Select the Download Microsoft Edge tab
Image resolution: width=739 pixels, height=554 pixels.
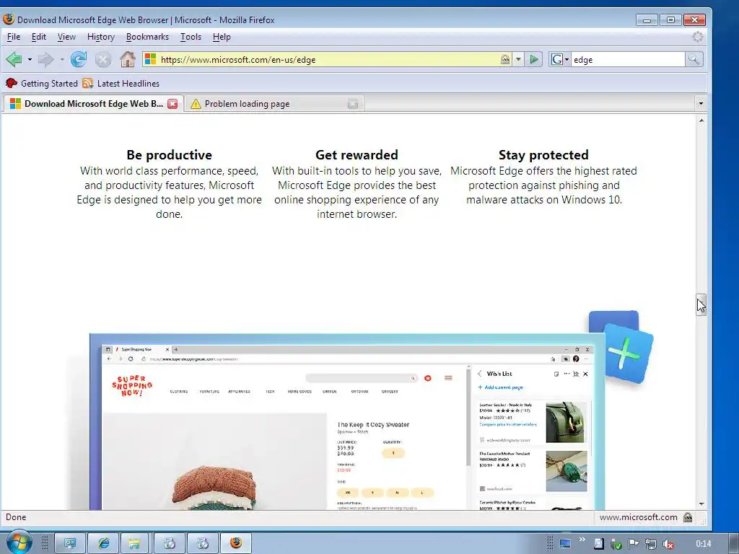93,104
